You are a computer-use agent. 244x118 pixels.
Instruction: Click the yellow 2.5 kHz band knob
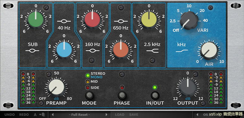coord(149,20)
